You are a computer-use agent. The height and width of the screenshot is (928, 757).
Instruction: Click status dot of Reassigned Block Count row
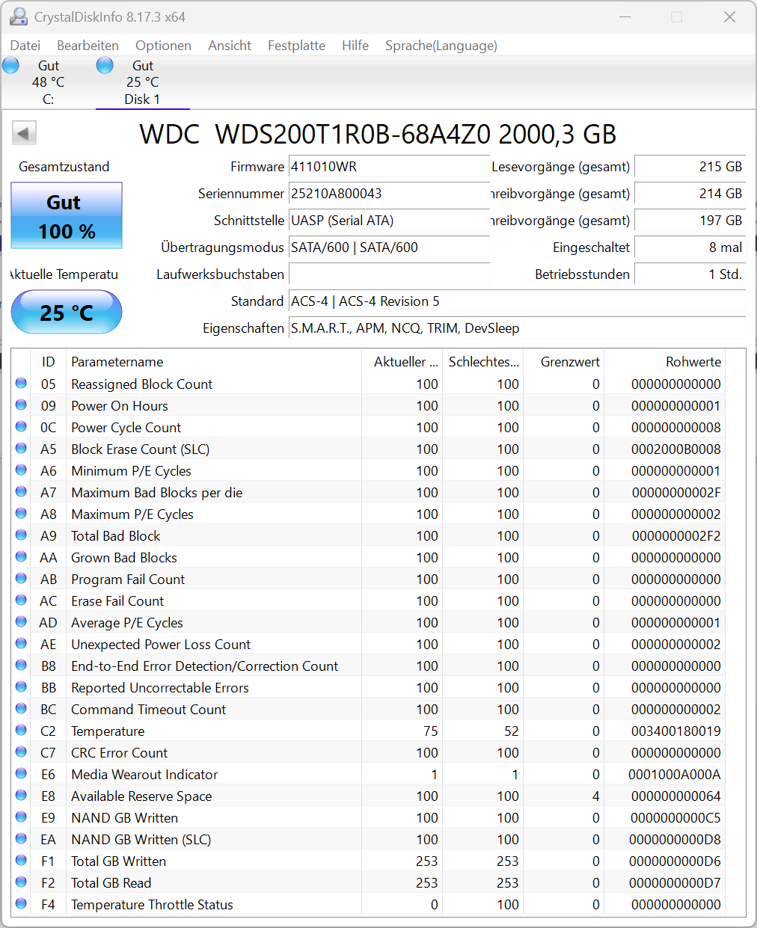tap(21, 383)
